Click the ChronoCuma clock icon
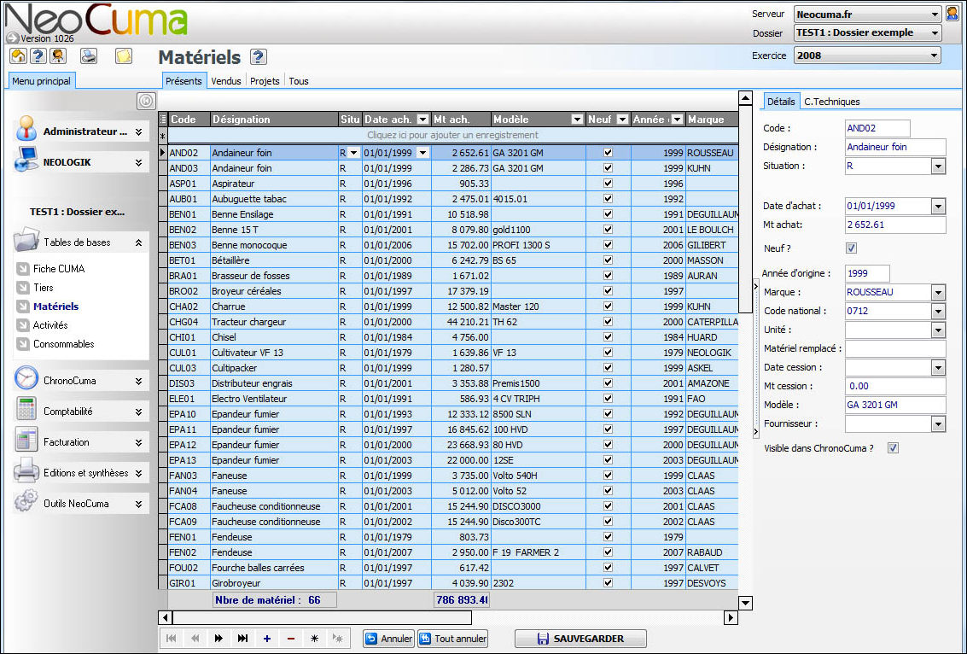 click(x=26, y=379)
